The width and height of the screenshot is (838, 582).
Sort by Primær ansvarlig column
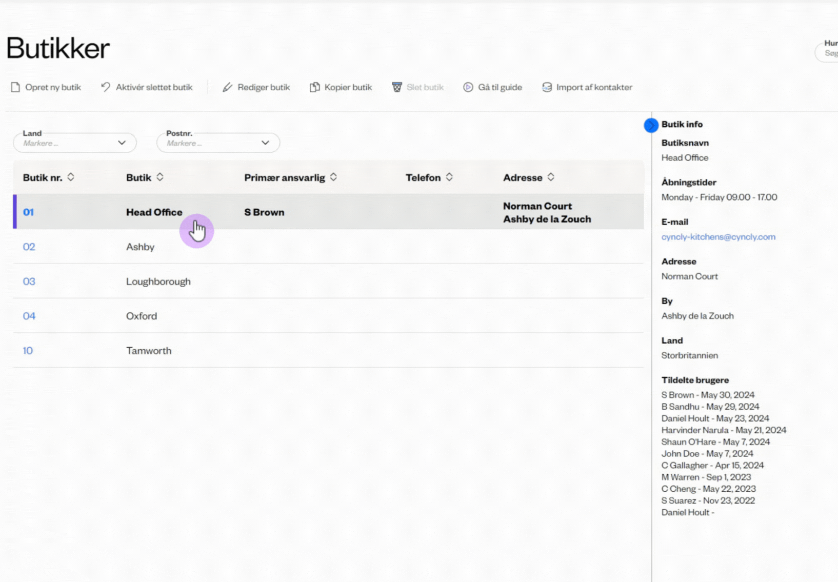333,177
